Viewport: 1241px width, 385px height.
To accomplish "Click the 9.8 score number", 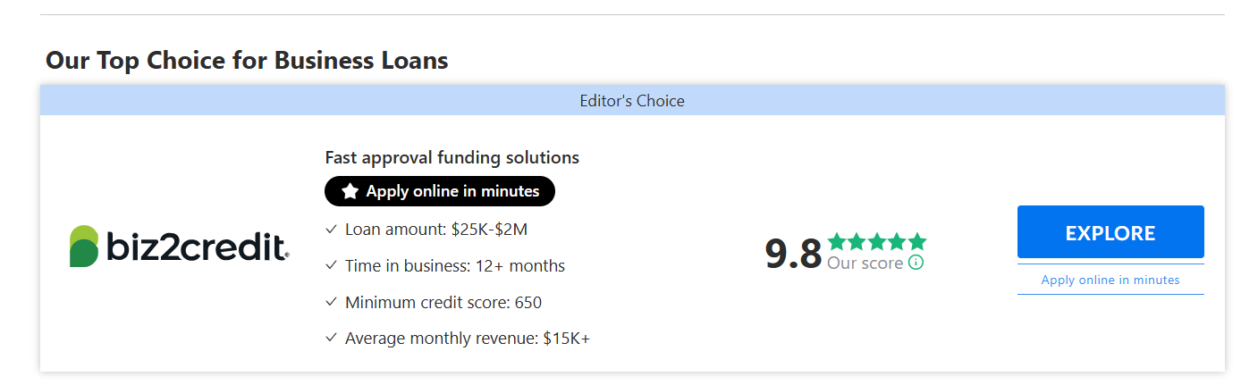I will click(792, 254).
